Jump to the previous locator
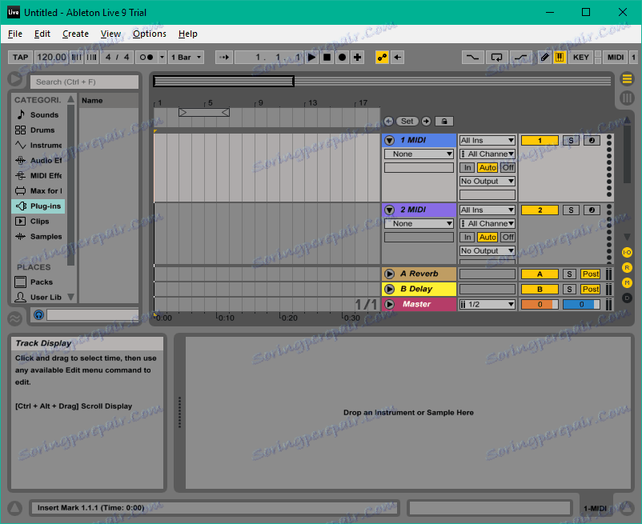The image size is (642, 524). point(388,121)
